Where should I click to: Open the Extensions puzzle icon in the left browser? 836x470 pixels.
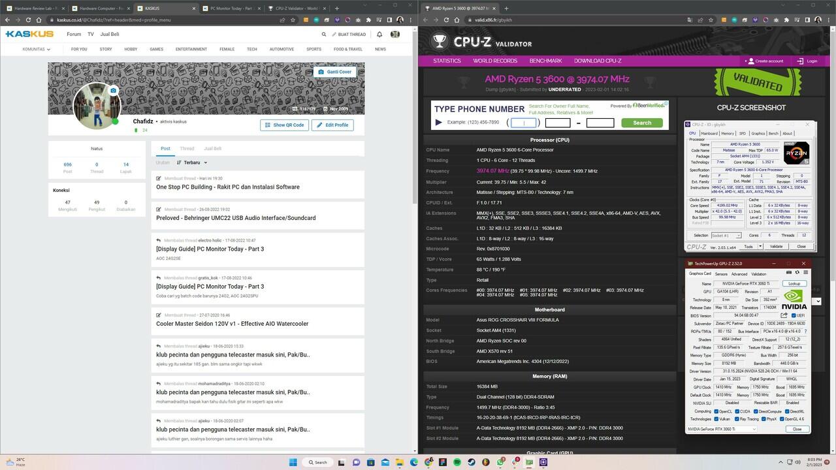click(x=368, y=20)
